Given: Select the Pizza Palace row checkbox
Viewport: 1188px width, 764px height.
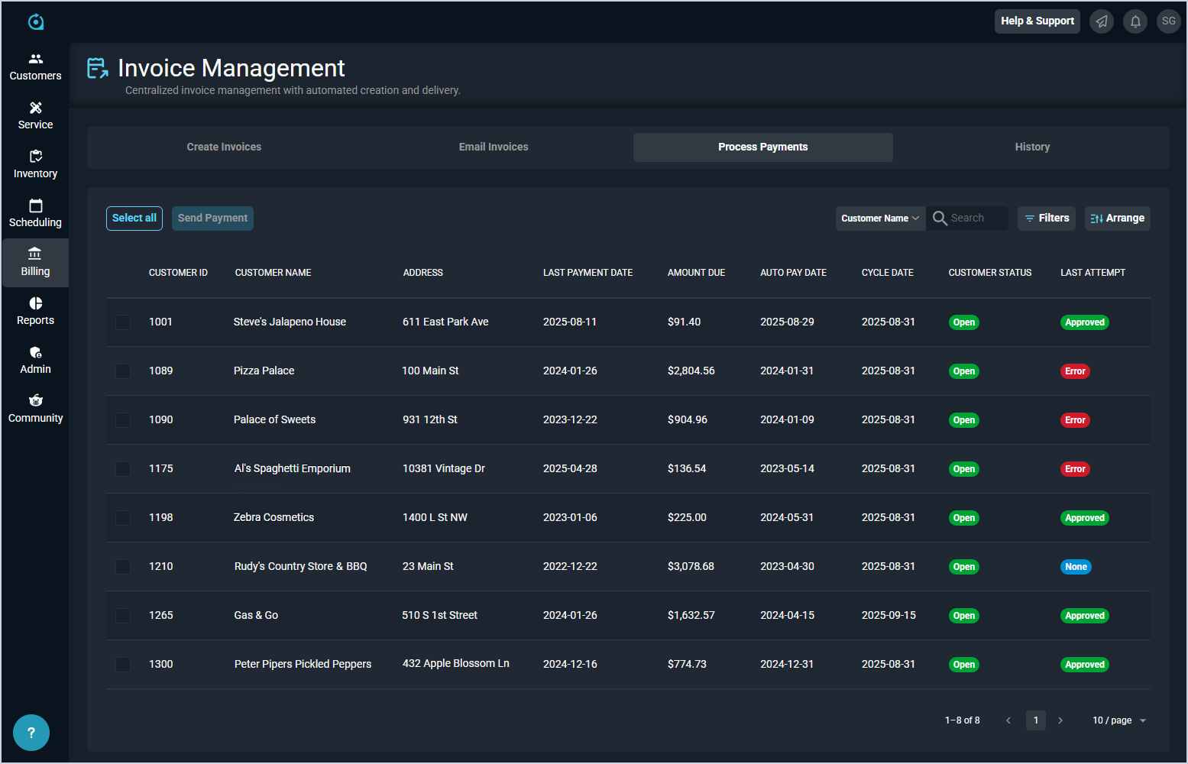Looking at the screenshot, I should coord(123,371).
